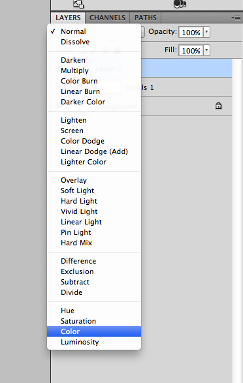
Task: Click the Fill percentage field
Action: 191,50
